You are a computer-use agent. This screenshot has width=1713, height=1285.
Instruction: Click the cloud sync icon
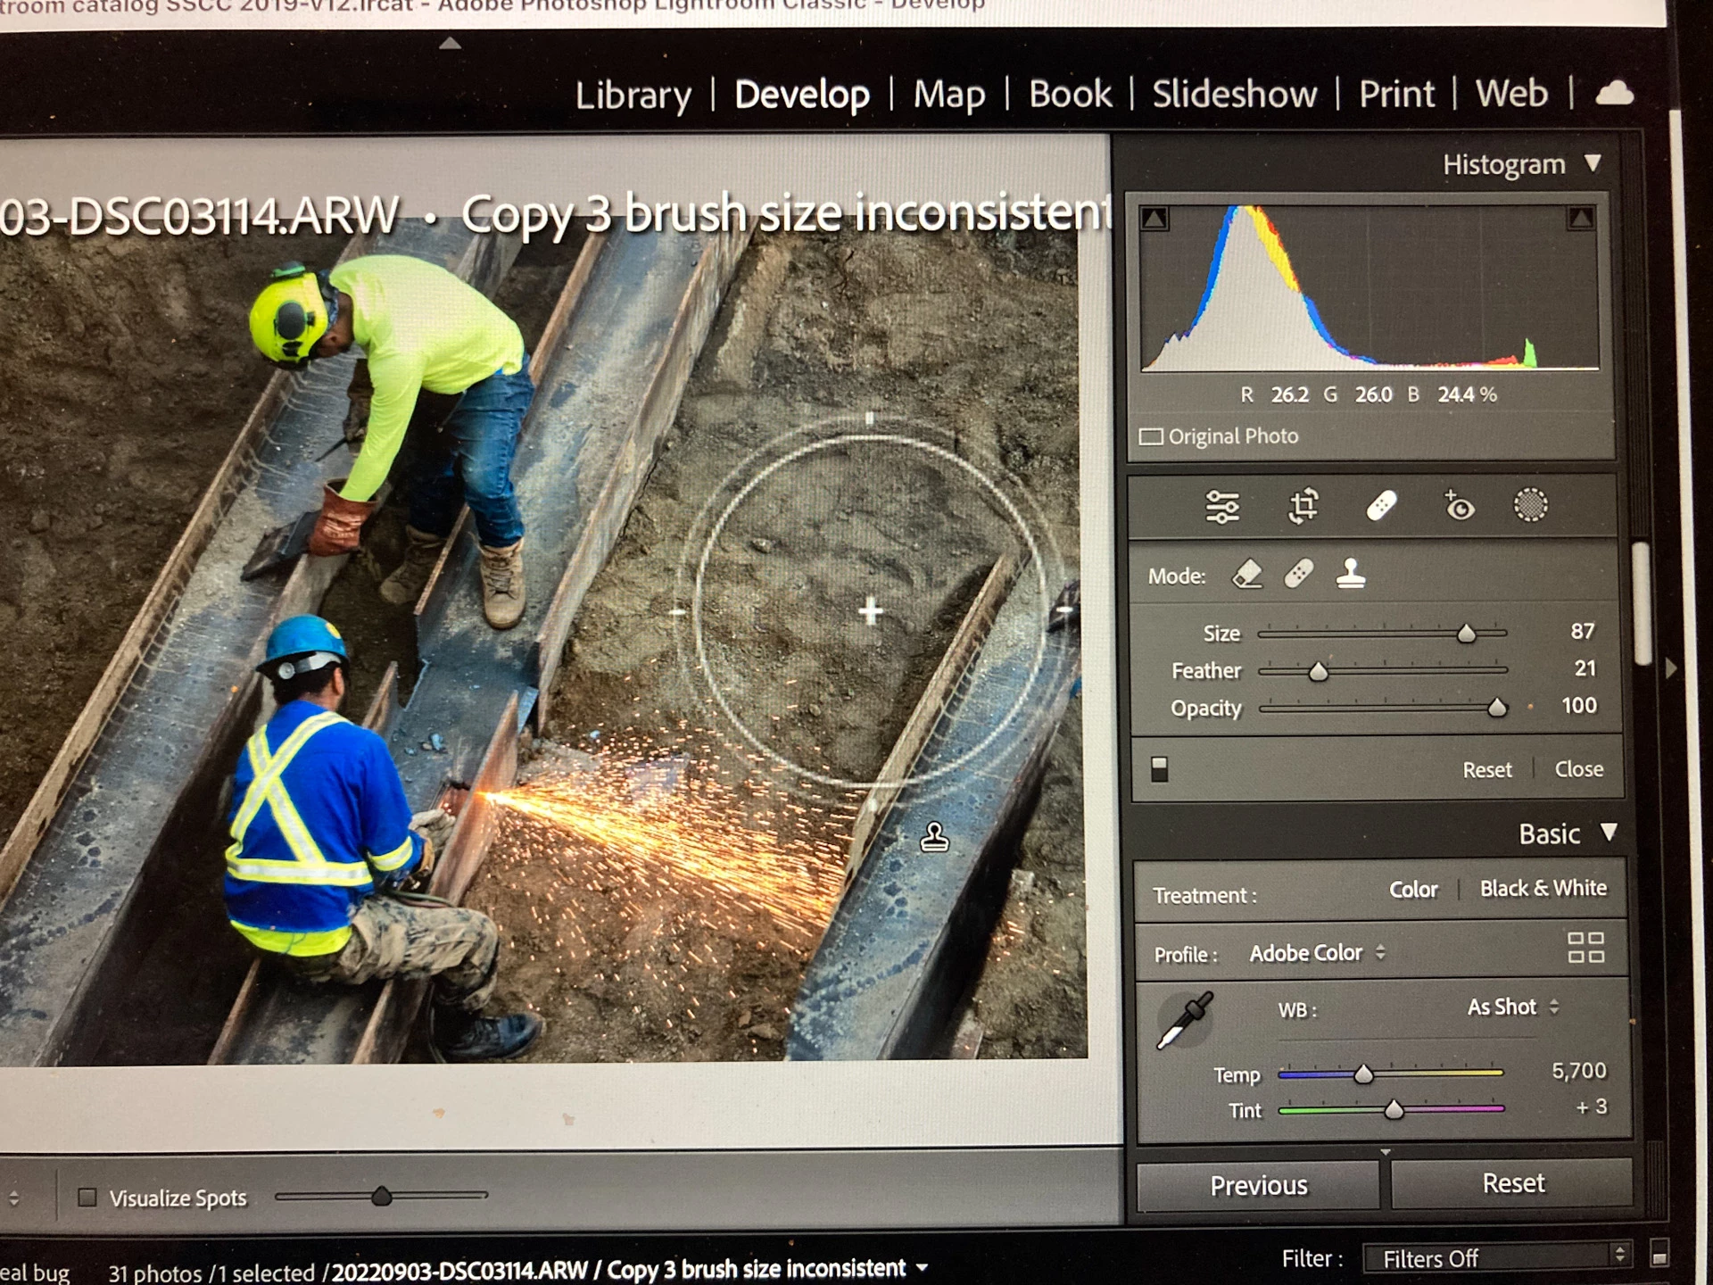click(1614, 93)
